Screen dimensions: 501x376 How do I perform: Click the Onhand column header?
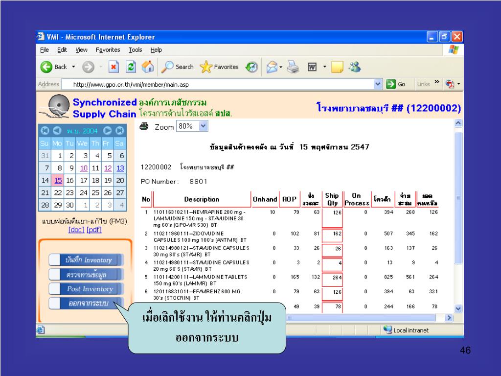(265, 199)
